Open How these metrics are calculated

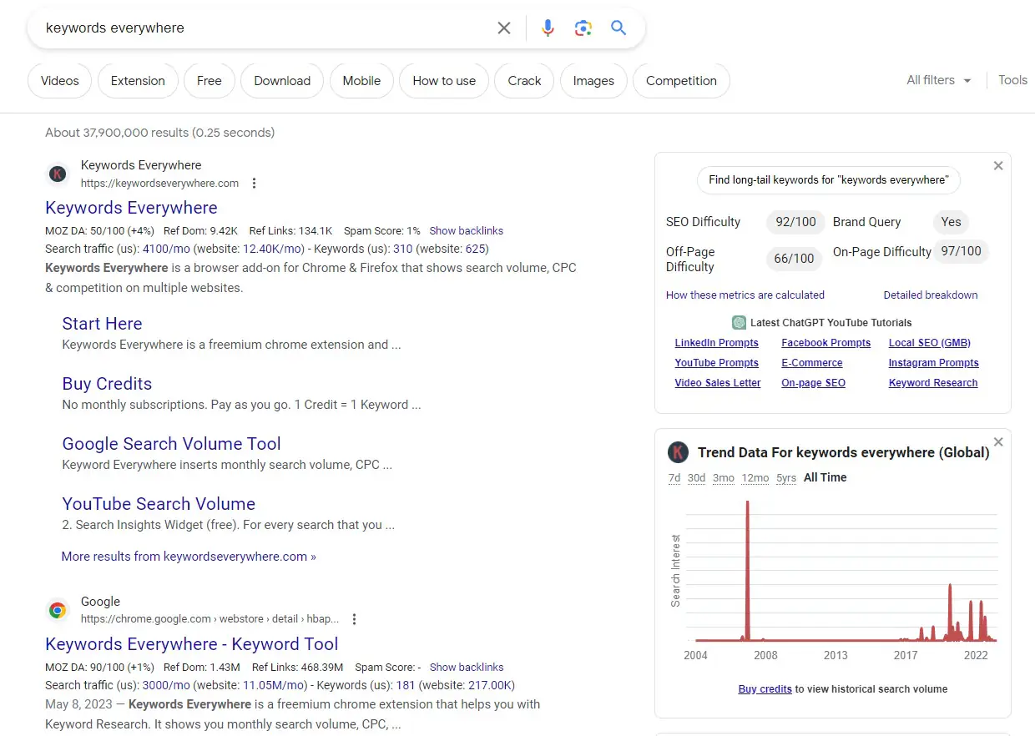coord(745,295)
